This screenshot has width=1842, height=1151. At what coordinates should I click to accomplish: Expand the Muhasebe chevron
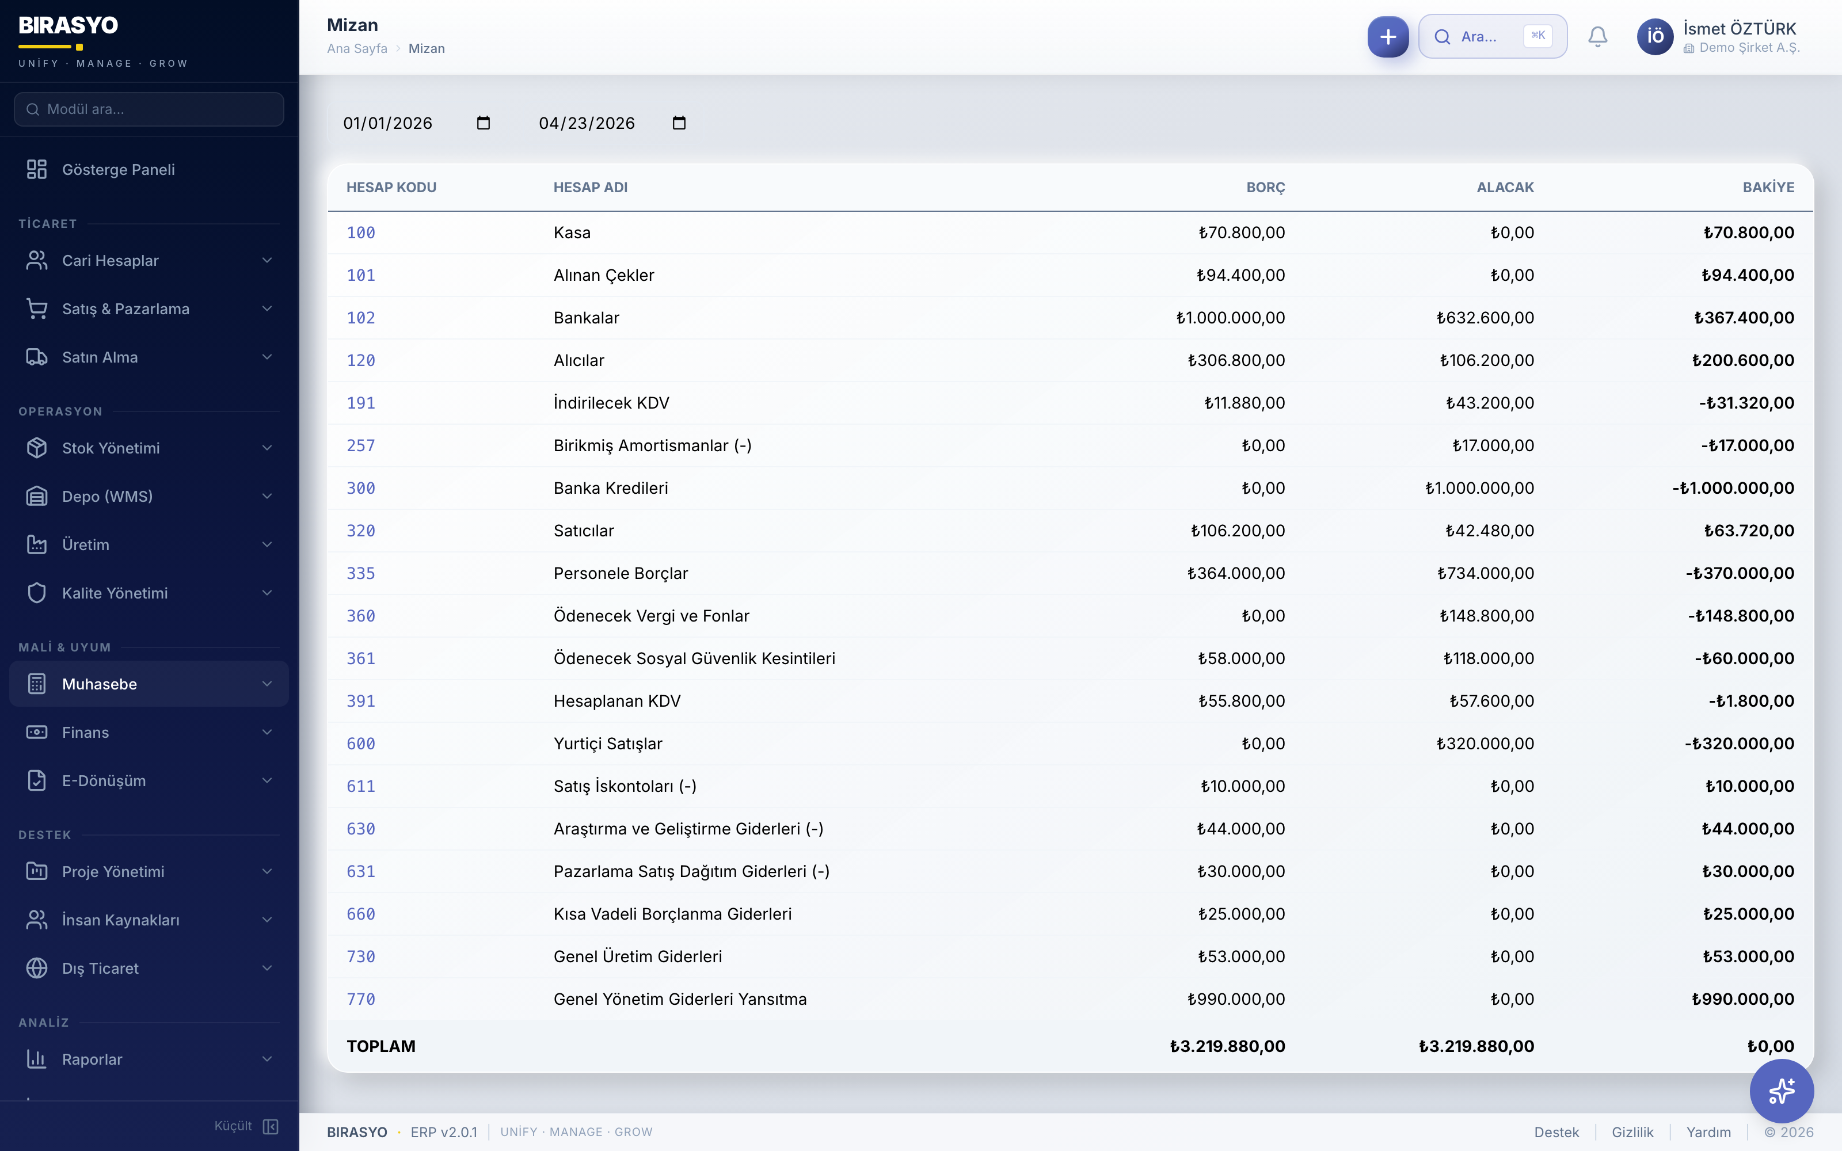point(267,684)
